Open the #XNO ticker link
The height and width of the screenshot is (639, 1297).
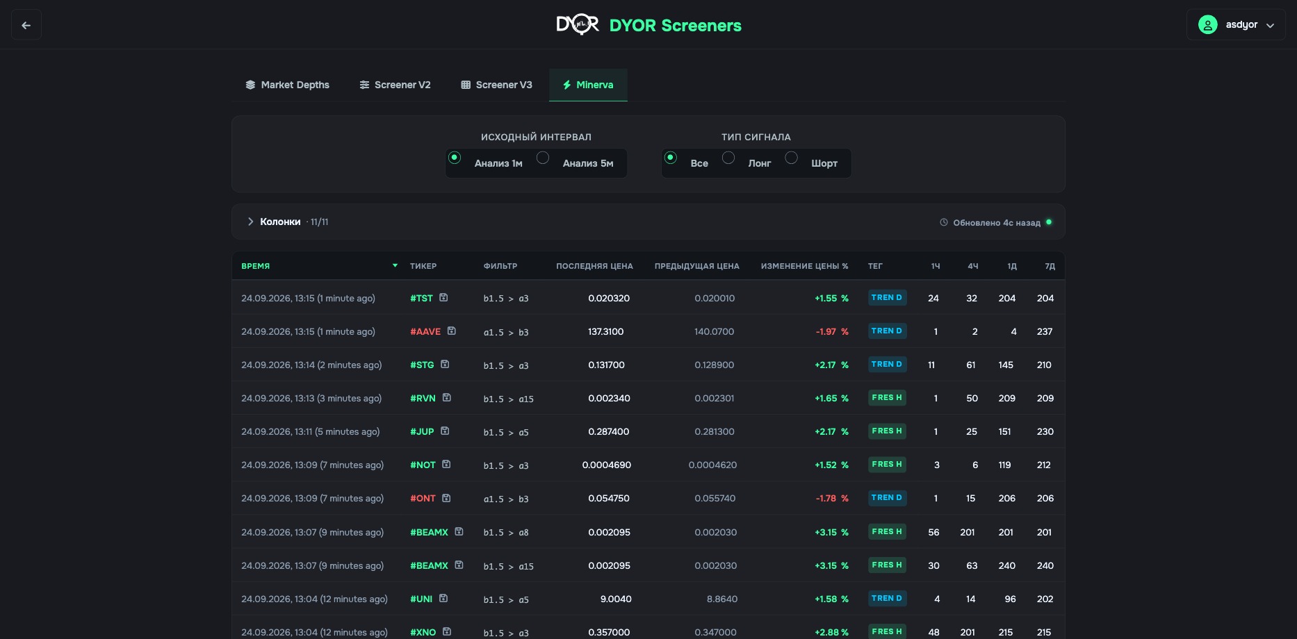click(423, 632)
